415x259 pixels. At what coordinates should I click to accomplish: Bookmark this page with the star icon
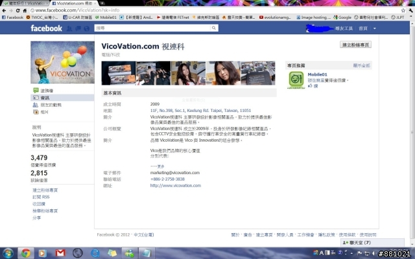(403, 10)
